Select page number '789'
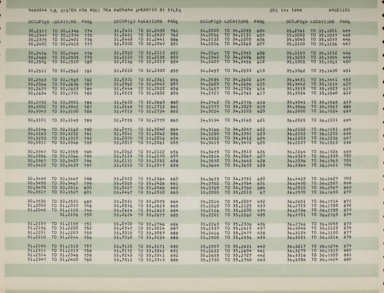 coord(88,121)
